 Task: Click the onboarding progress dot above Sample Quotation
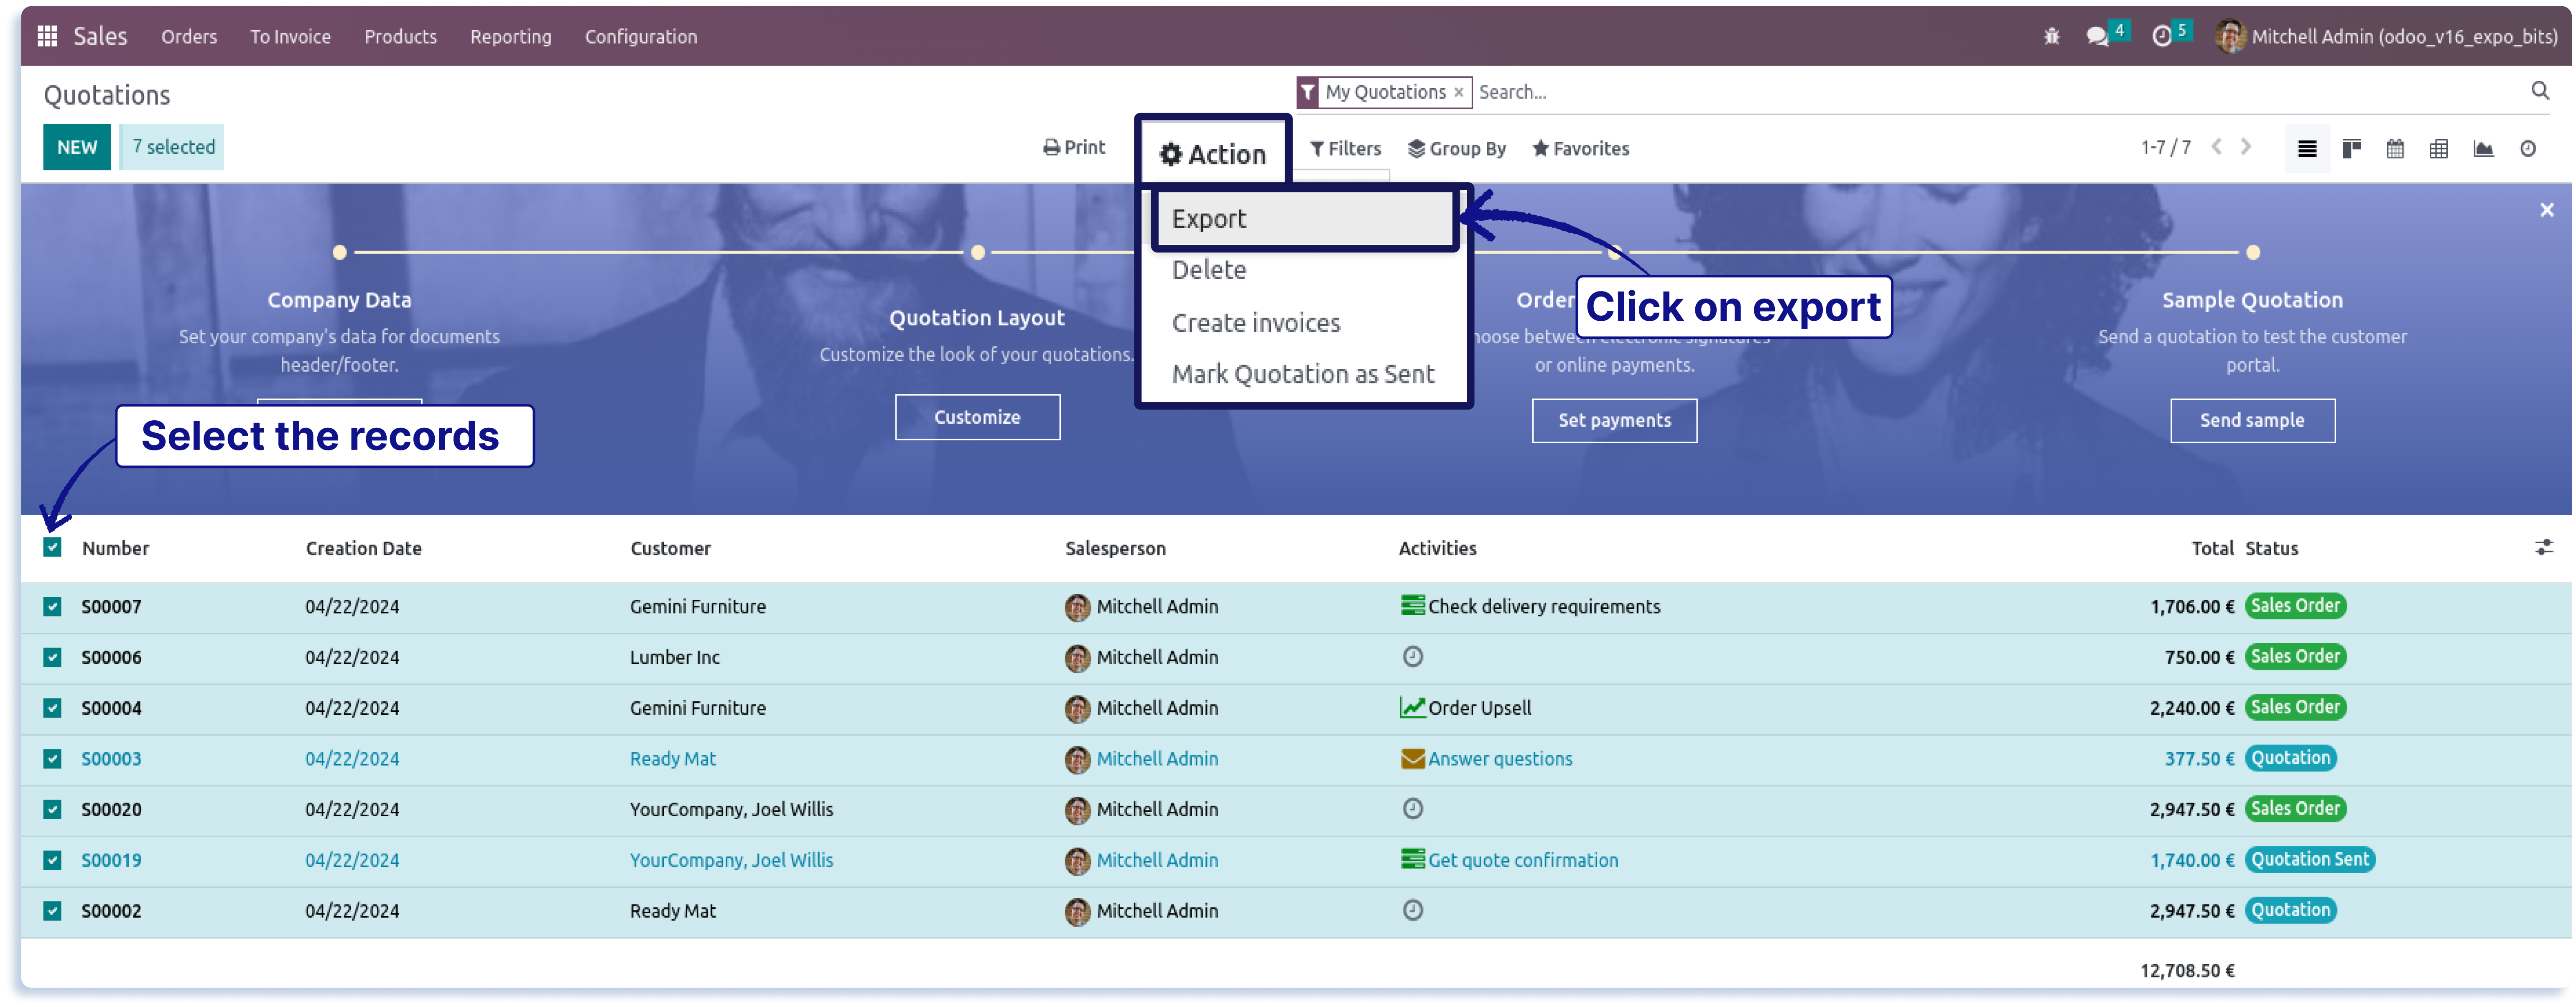[x=2253, y=252]
